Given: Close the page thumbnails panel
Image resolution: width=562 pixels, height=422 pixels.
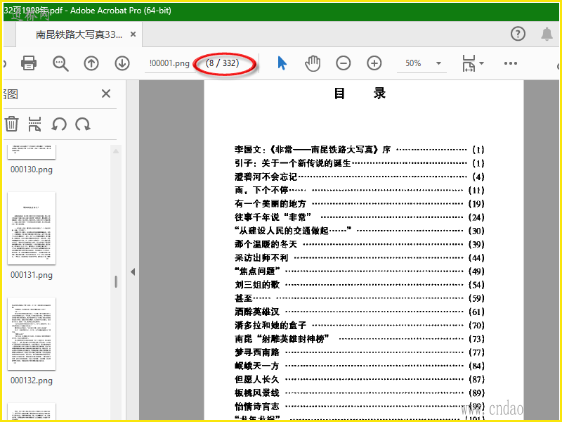Looking at the screenshot, I should tap(106, 94).
